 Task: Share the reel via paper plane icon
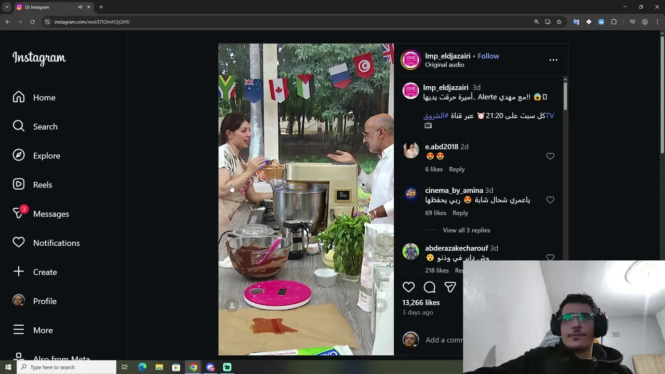click(x=450, y=287)
